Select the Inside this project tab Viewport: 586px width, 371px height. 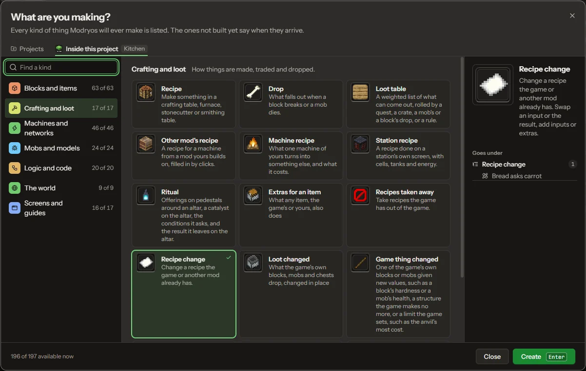tap(101, 49)
